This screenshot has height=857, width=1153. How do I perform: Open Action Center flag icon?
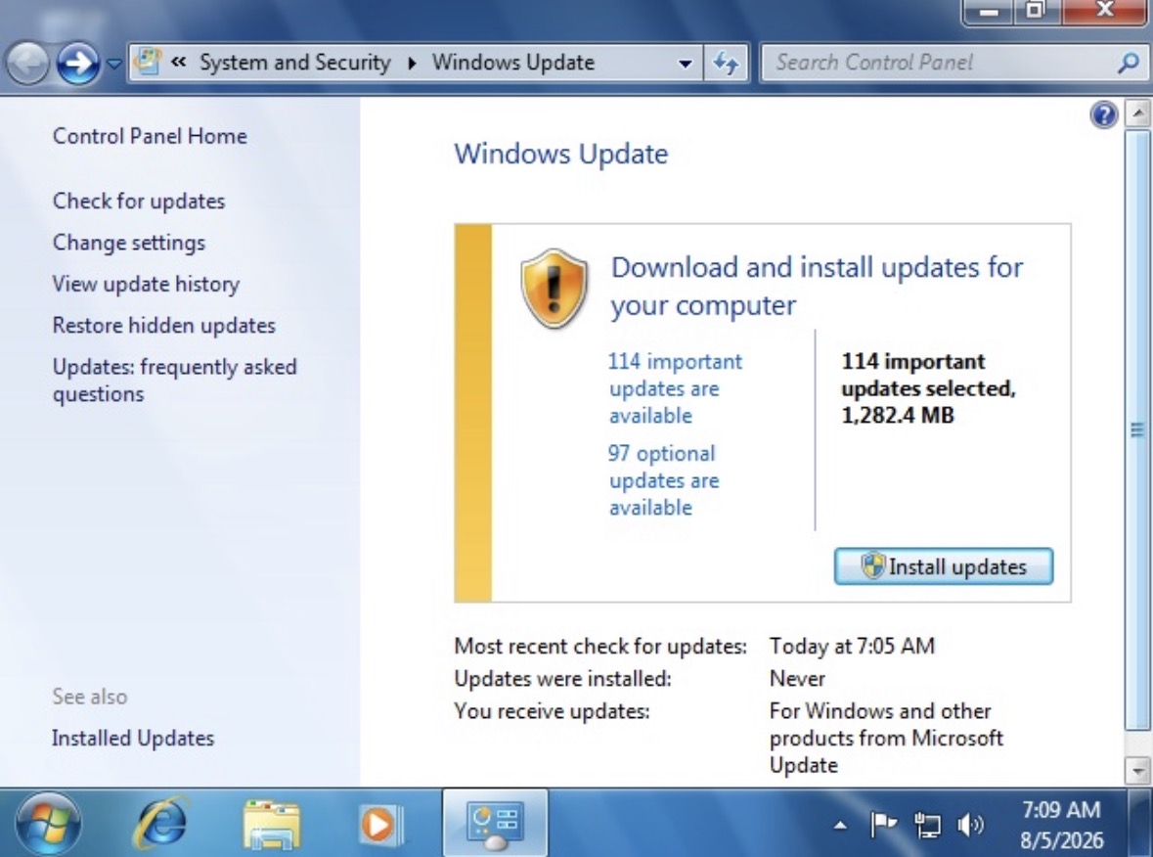pyautogui.click(x=883, y=825)
